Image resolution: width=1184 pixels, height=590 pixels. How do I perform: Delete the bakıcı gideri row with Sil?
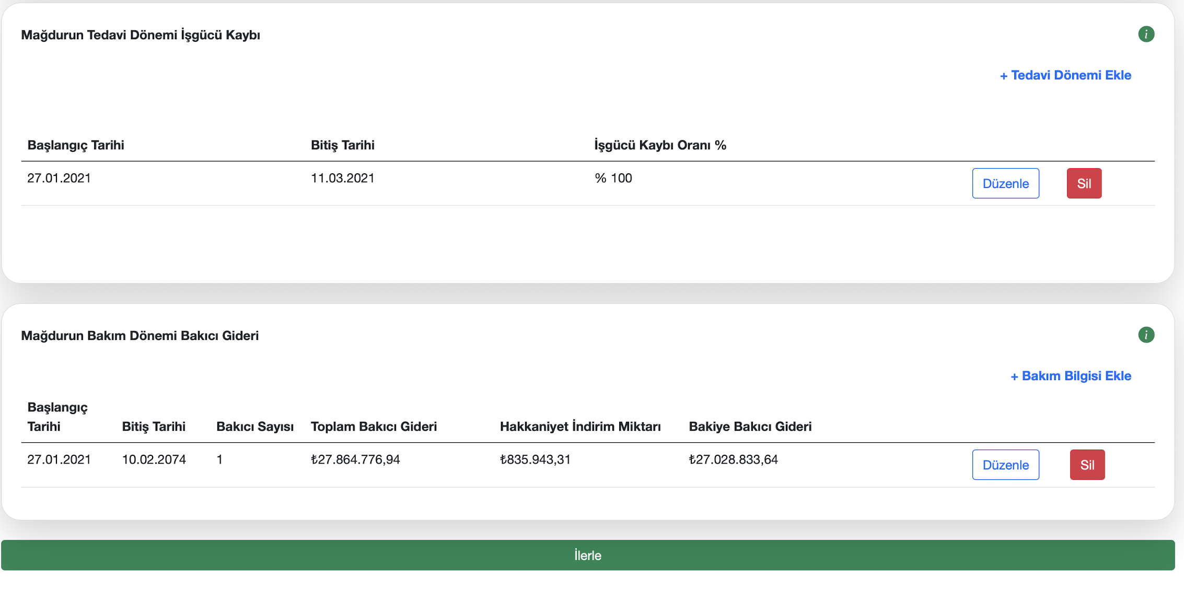point(1087,465)
